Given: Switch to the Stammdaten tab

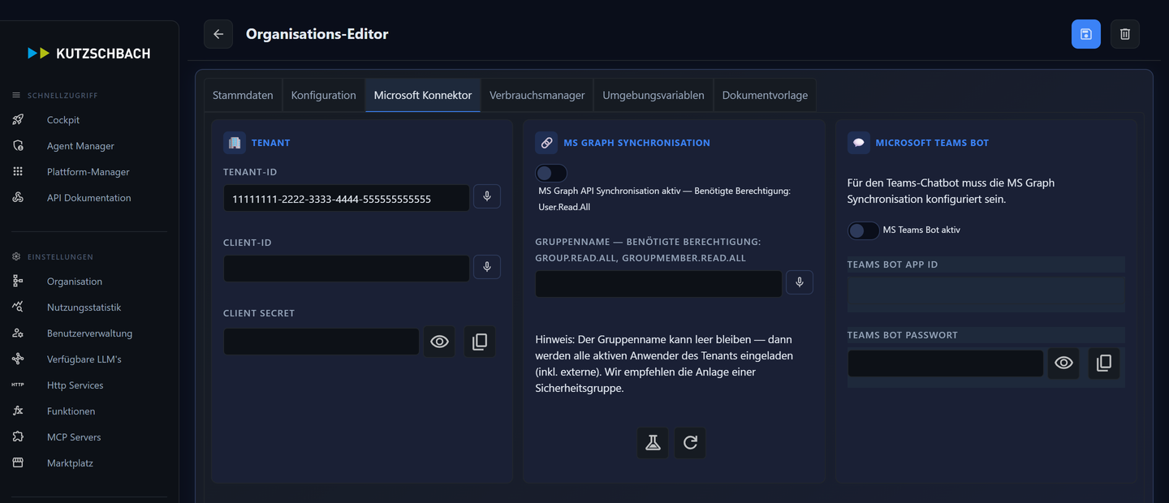Looking at the screenshot, I should click(243, 95).
